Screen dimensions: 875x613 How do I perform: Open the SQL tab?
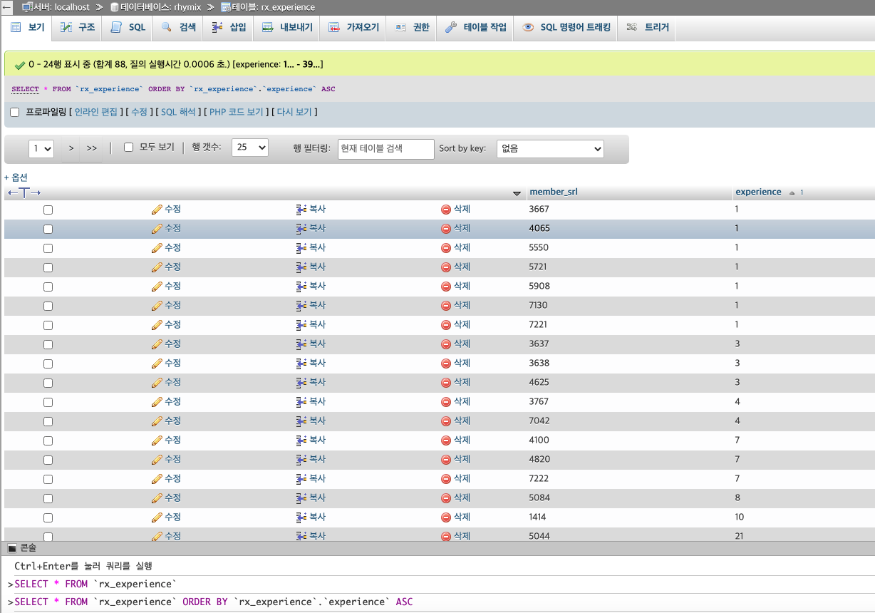(128, 27)
